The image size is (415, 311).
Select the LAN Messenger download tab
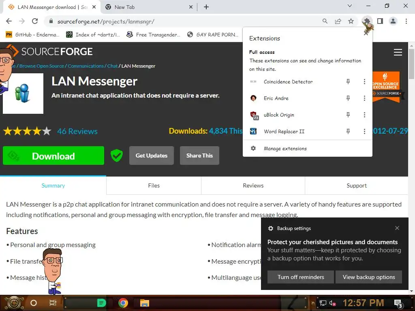click(x=52, y=7)
